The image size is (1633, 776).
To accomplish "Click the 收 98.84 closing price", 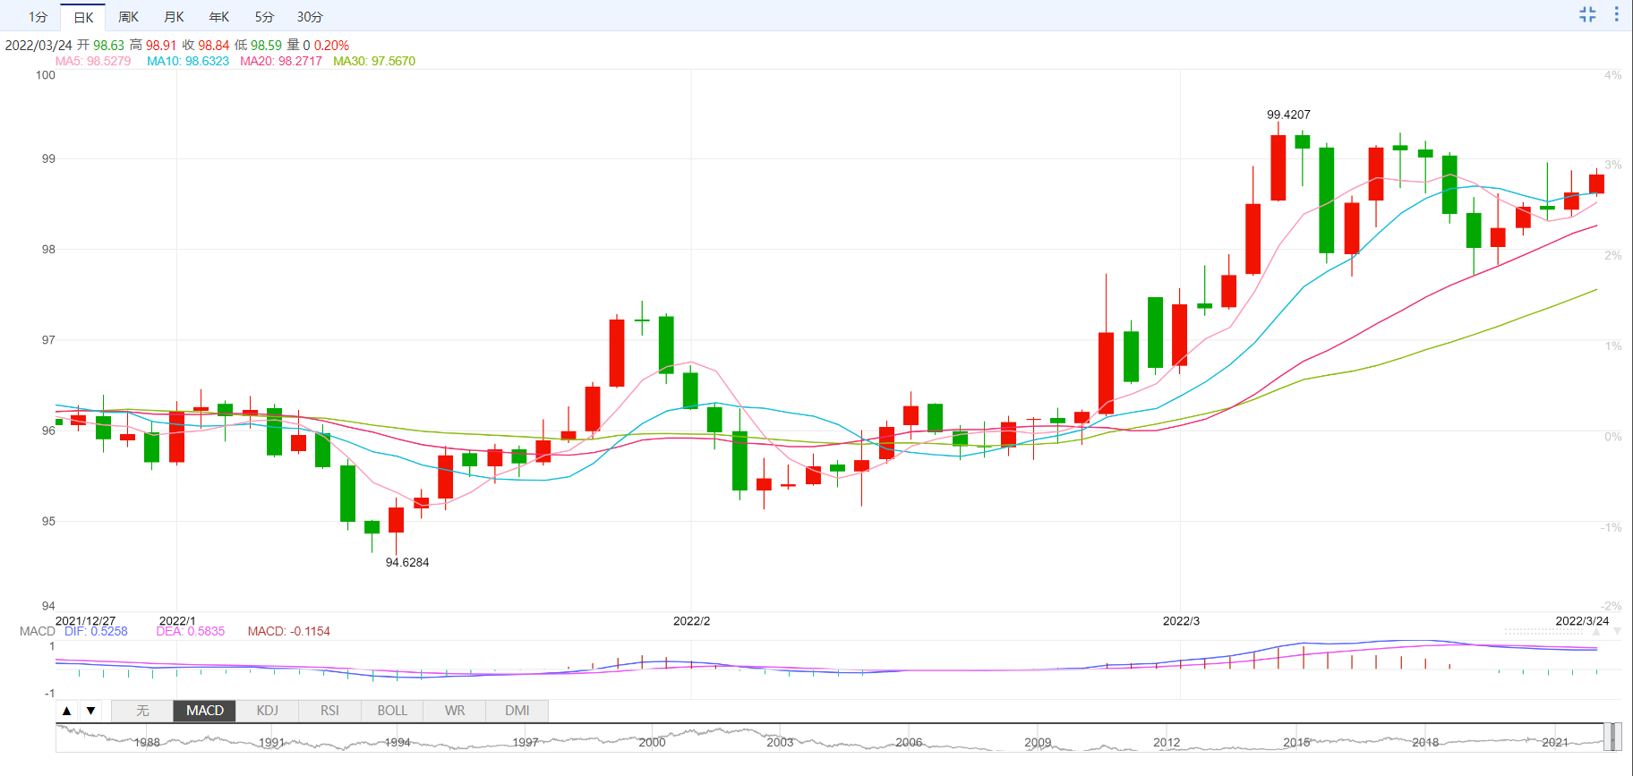I will pos(205,45).
